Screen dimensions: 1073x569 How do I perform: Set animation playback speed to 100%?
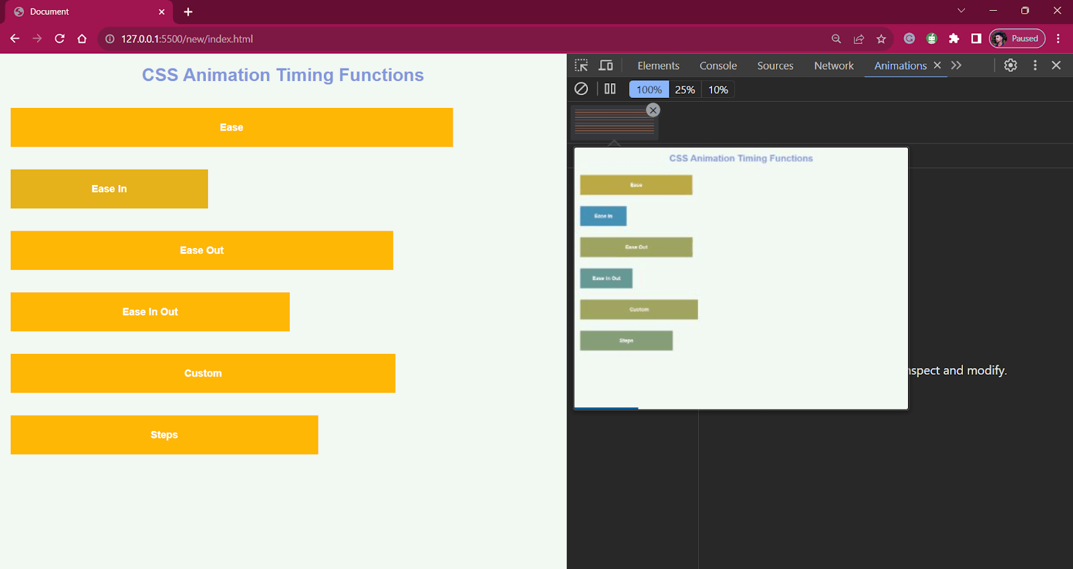(x=648, y=90)
